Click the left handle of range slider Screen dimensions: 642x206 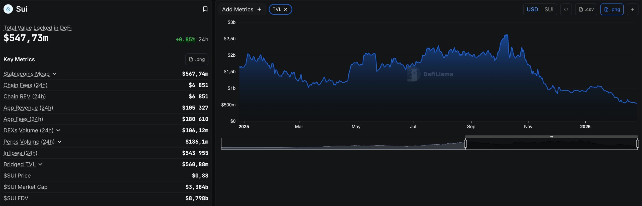(465, 144)
